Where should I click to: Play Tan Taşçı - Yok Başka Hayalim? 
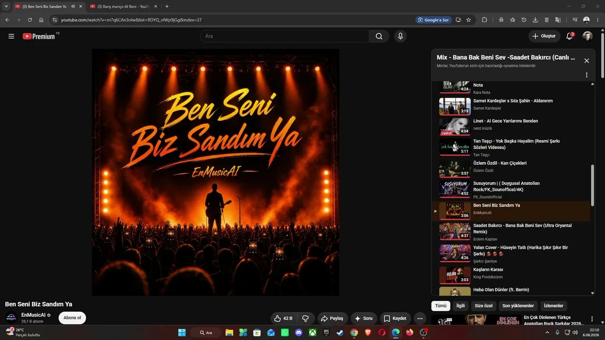point(512,147)
